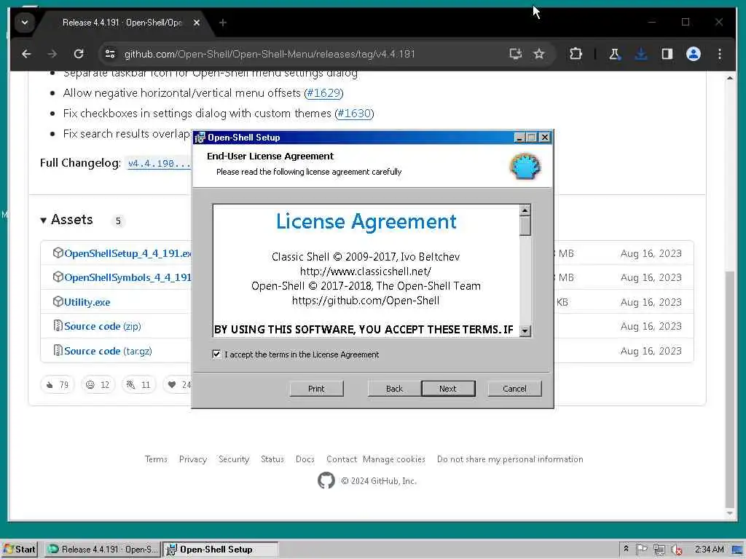This screenshot has width=746, height=559.
Task: Click license text scroll down arrow
Action: (525, 331)
